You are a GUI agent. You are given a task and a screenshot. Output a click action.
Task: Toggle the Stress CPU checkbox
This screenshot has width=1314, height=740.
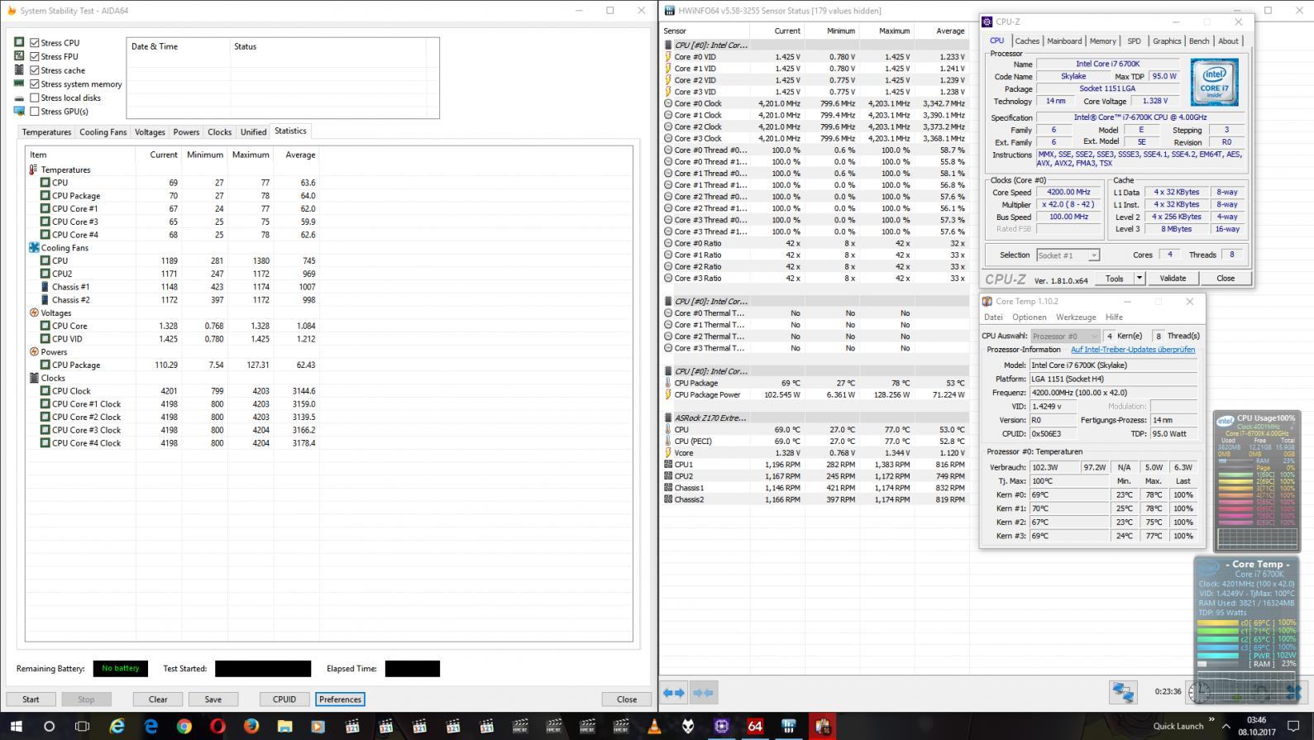[x=35, y=43]
